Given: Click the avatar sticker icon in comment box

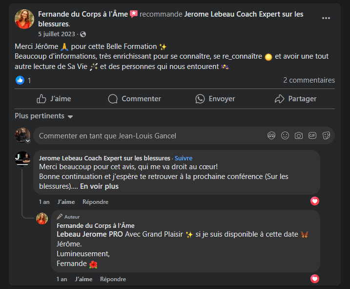Looking at the screenshot, I should coord(271,135).
